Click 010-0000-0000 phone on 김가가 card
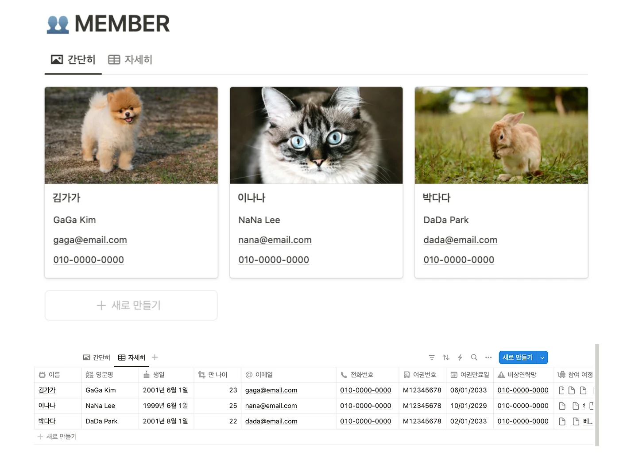This screenshot has width=627, height=464. [89, 260]
